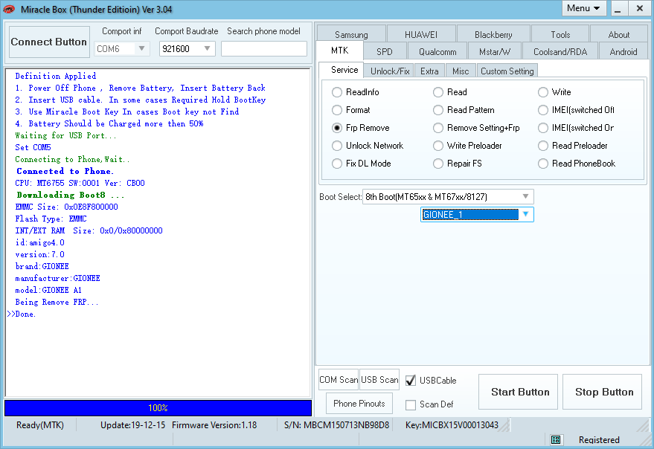
Task: Switch to the Samsung tab
Action: pos(351,35)
